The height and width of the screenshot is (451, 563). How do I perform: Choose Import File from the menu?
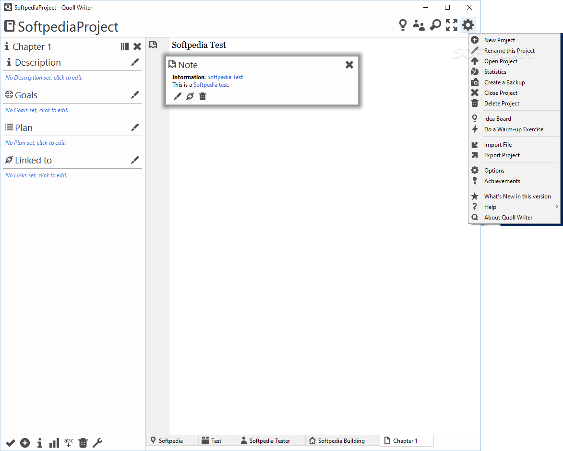pyautogui.click(x=514, y=145)
